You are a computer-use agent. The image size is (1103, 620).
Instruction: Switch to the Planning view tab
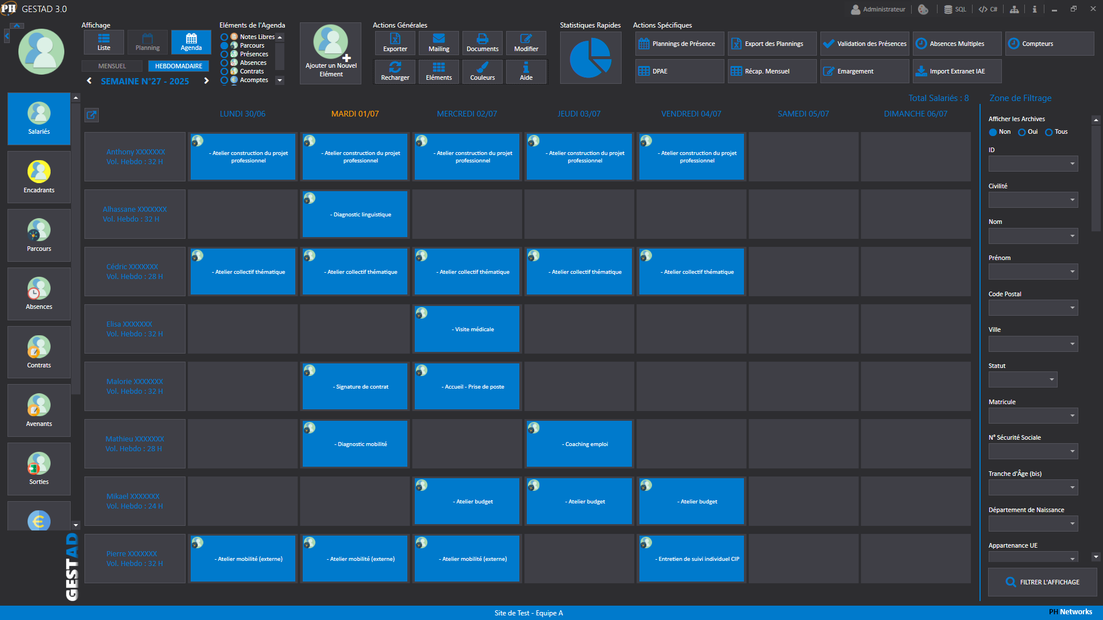point(148,42)
